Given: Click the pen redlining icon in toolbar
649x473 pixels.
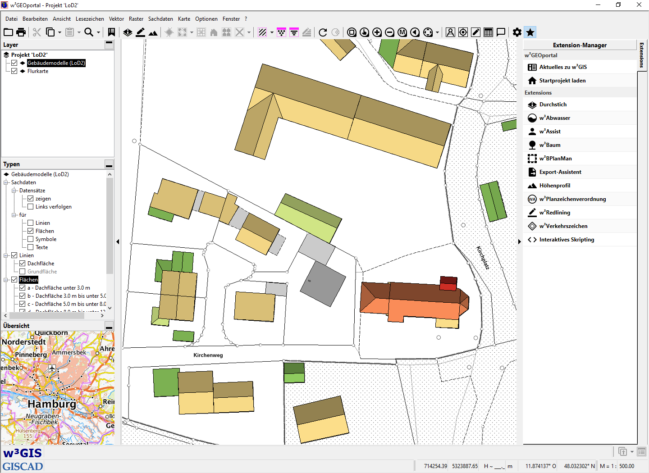Looking at the screenshot, I should point(475,32).
